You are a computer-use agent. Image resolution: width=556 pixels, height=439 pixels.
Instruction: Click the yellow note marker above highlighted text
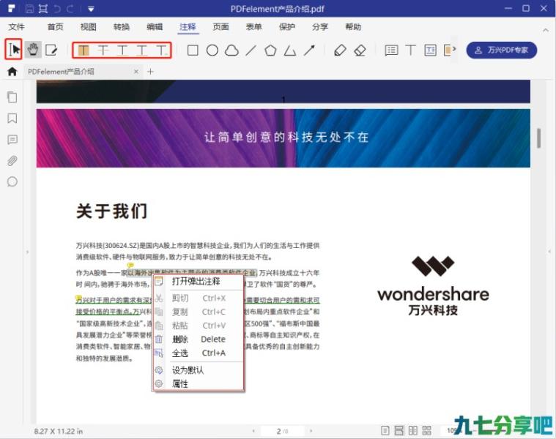[x=130, y=265]
